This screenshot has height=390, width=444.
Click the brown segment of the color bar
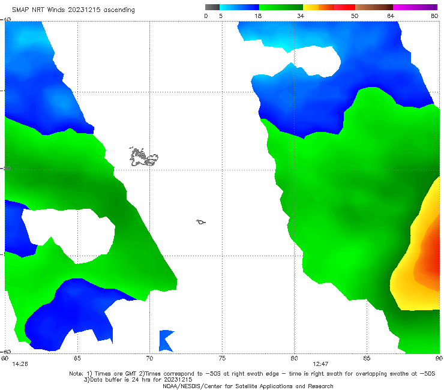[374, 7]
